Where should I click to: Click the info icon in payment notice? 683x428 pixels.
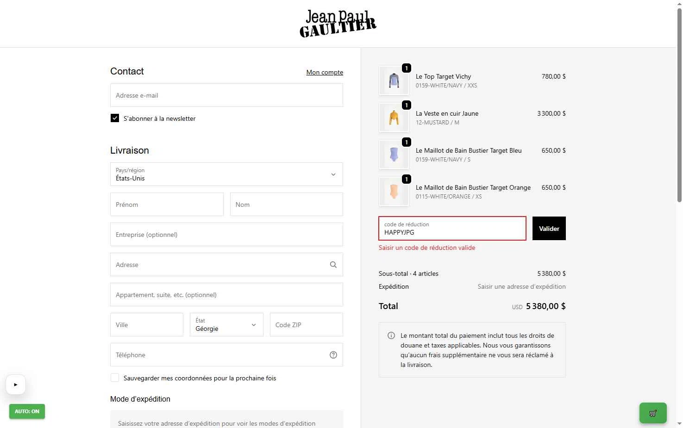(391, 335)
